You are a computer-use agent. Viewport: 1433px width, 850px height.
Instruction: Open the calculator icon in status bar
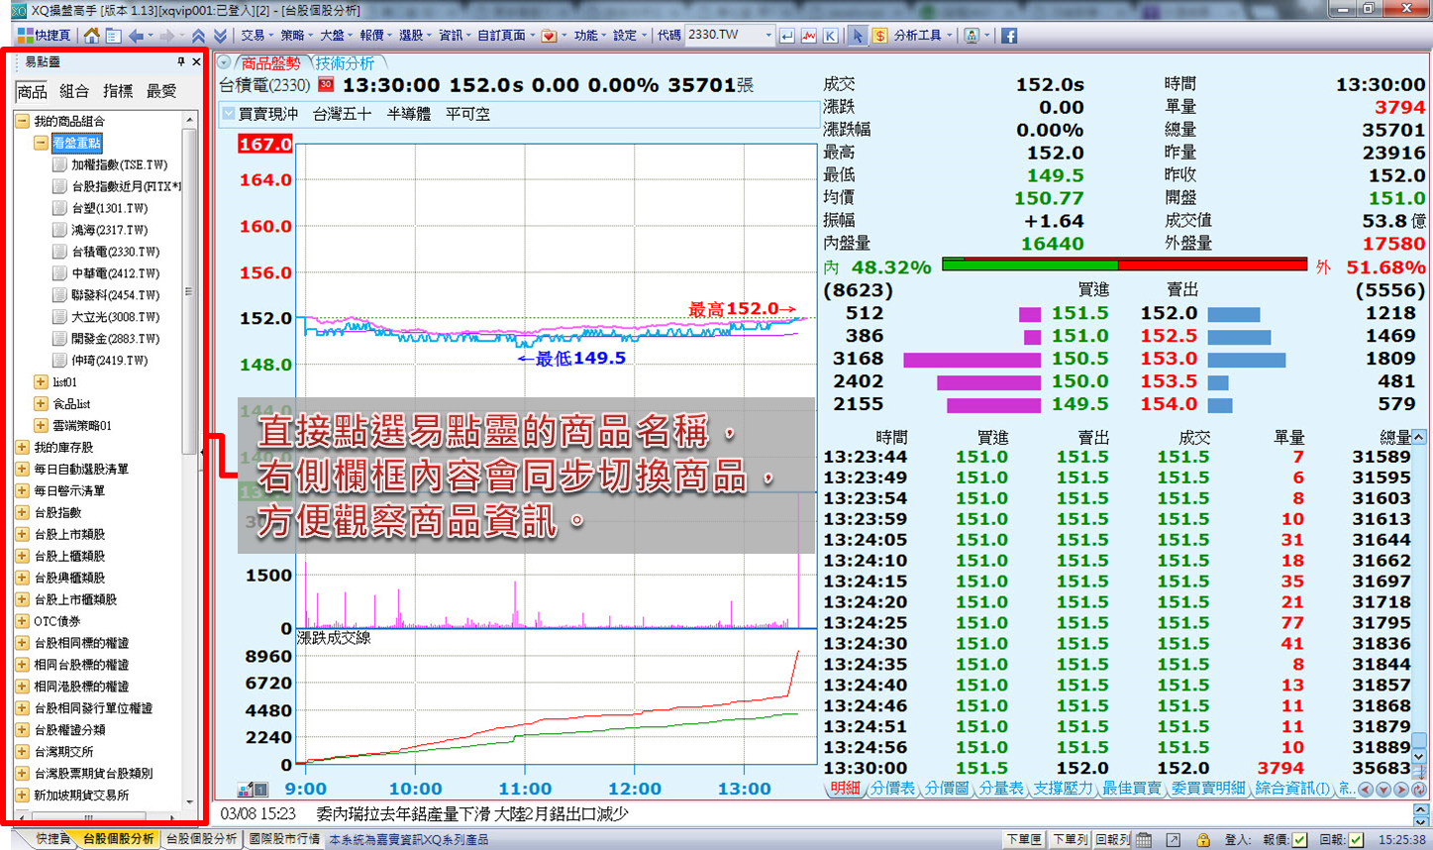click(x=1144, y=840)
